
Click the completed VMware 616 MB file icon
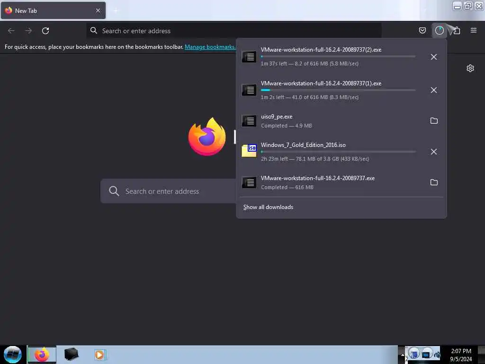tap(249, 182)
